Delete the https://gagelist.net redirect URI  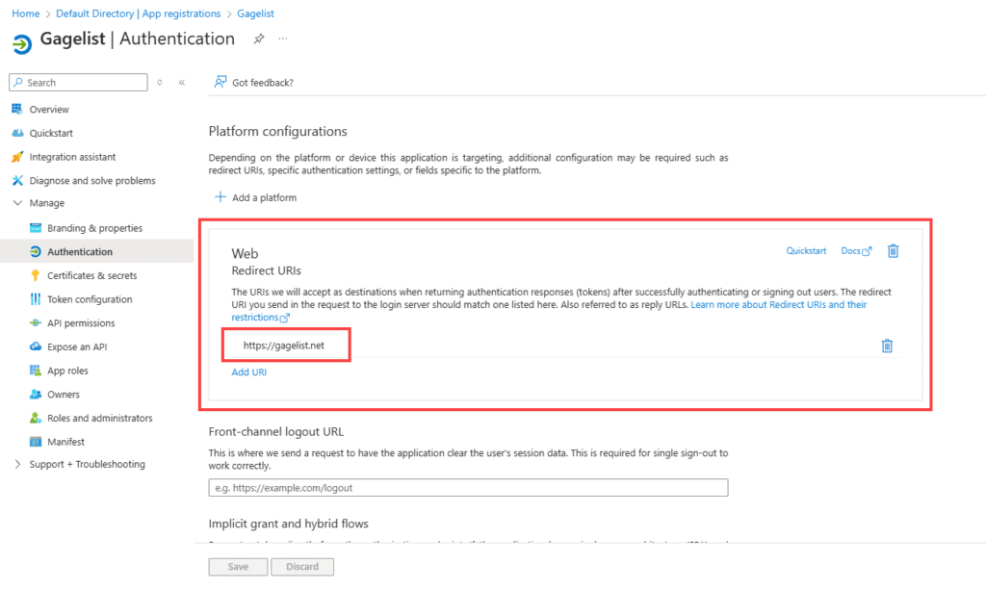pyautogui.click(x=887, y=346)
